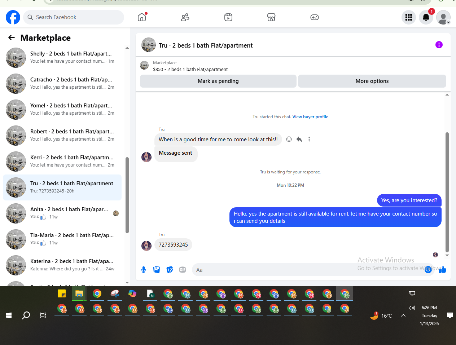Screen dimensions: 456x345
Task: React to Tru's message with emoji icon
Action: point(289,139)
